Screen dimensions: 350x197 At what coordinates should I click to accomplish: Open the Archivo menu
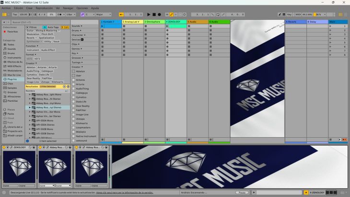(x=6, y=8)
